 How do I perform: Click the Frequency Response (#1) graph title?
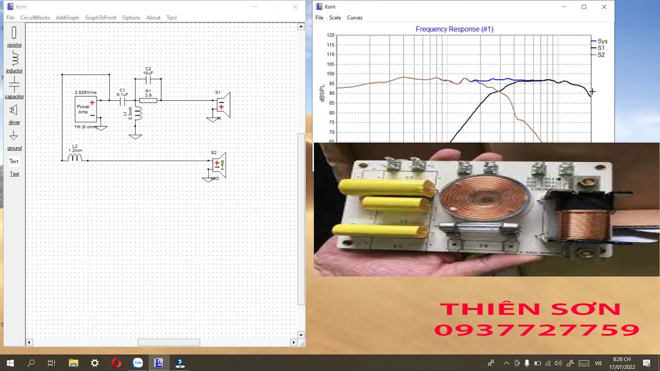[x=454, y=29]
